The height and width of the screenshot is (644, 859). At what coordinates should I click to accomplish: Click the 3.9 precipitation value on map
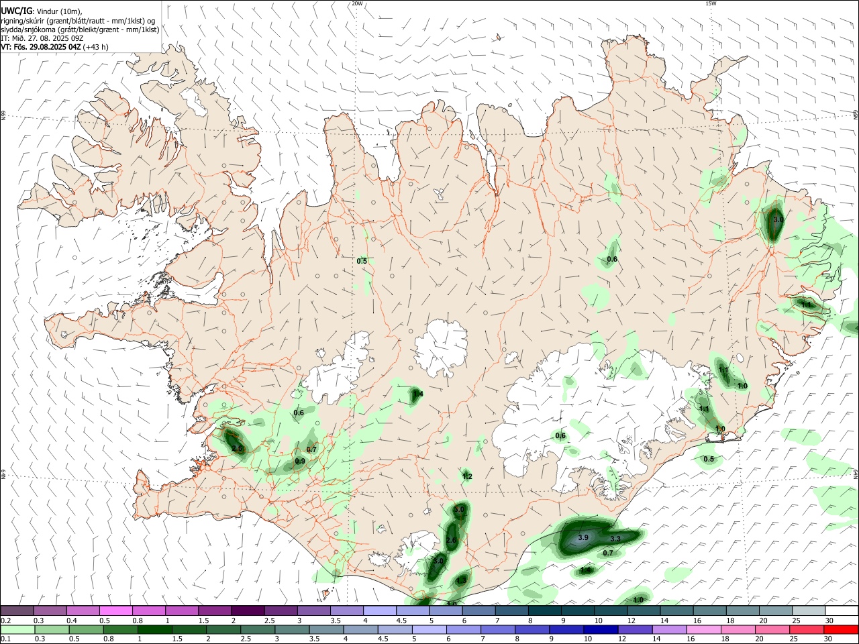coord(583,537)
